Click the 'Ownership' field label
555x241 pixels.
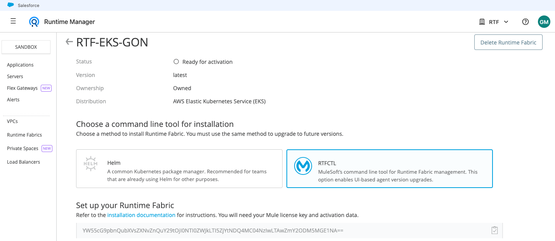[90, 88]
